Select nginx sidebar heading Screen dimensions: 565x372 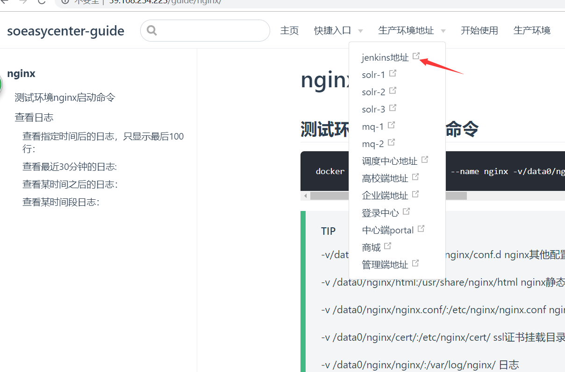coord(21,74)
